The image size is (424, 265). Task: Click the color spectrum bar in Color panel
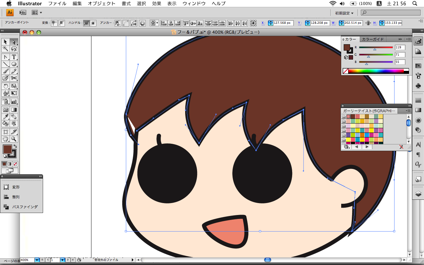(376, 71)
